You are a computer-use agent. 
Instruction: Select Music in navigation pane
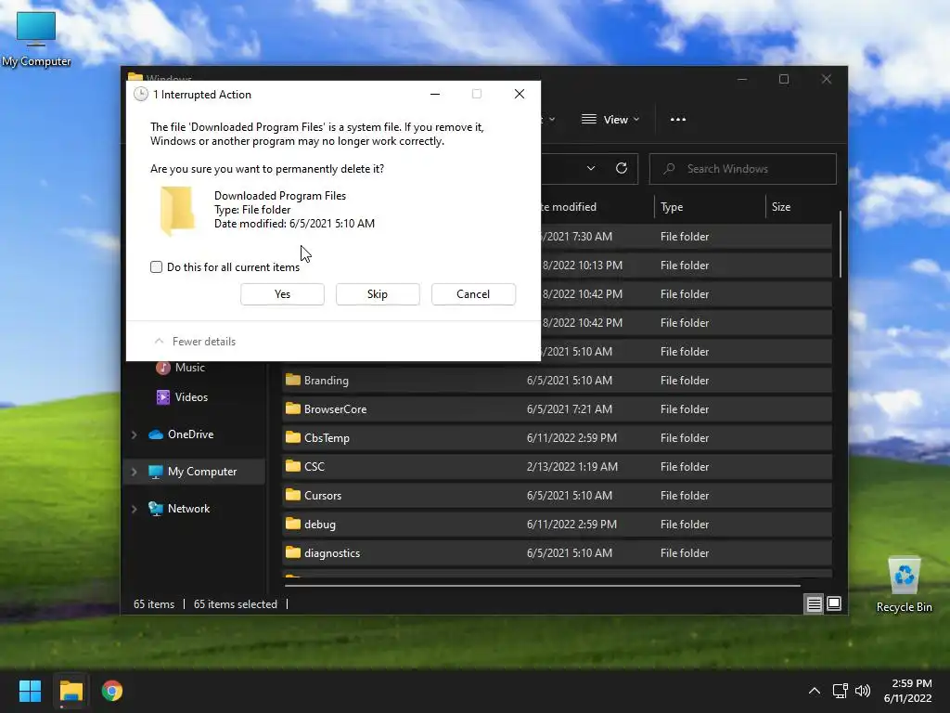[x=189, y=368]
